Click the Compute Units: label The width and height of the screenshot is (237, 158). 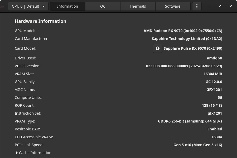pyautogui.click(x=28, y=98)
